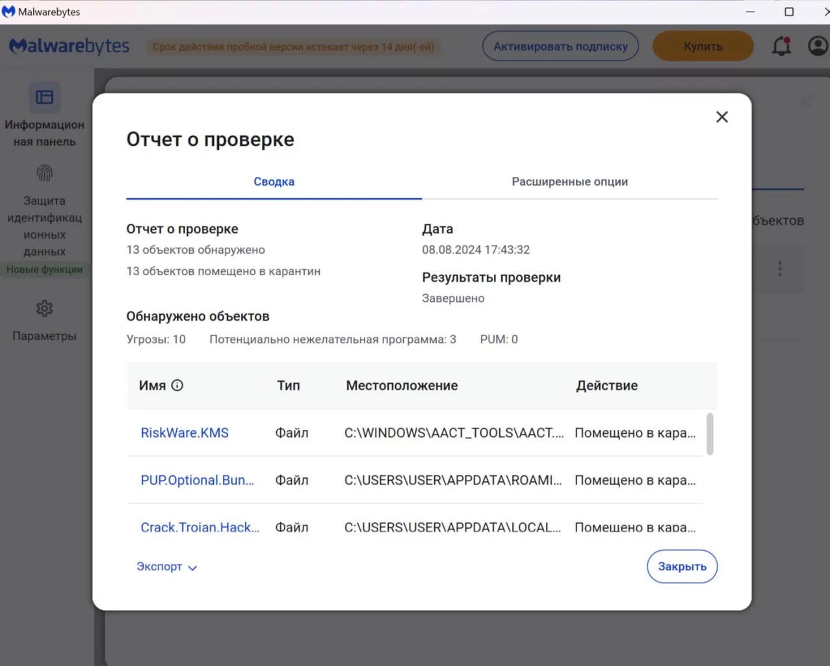Viewport: 830px width, 666px height.
Task: Click Активировать подписку button
Action: (560, 46)
